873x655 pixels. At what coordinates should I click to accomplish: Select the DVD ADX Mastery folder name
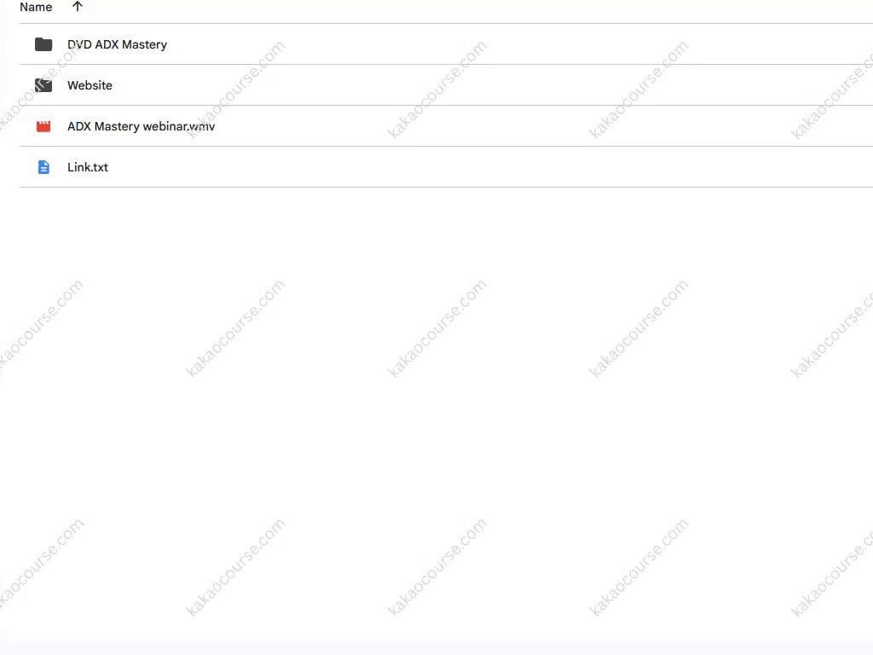117,44
